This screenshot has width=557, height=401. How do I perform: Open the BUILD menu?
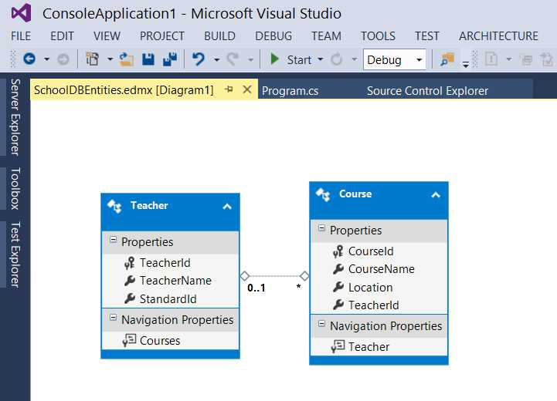pos(219,36)
